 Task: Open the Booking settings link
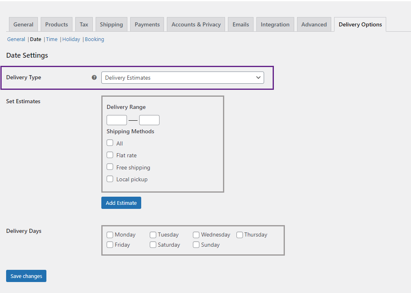click(94, 39)
